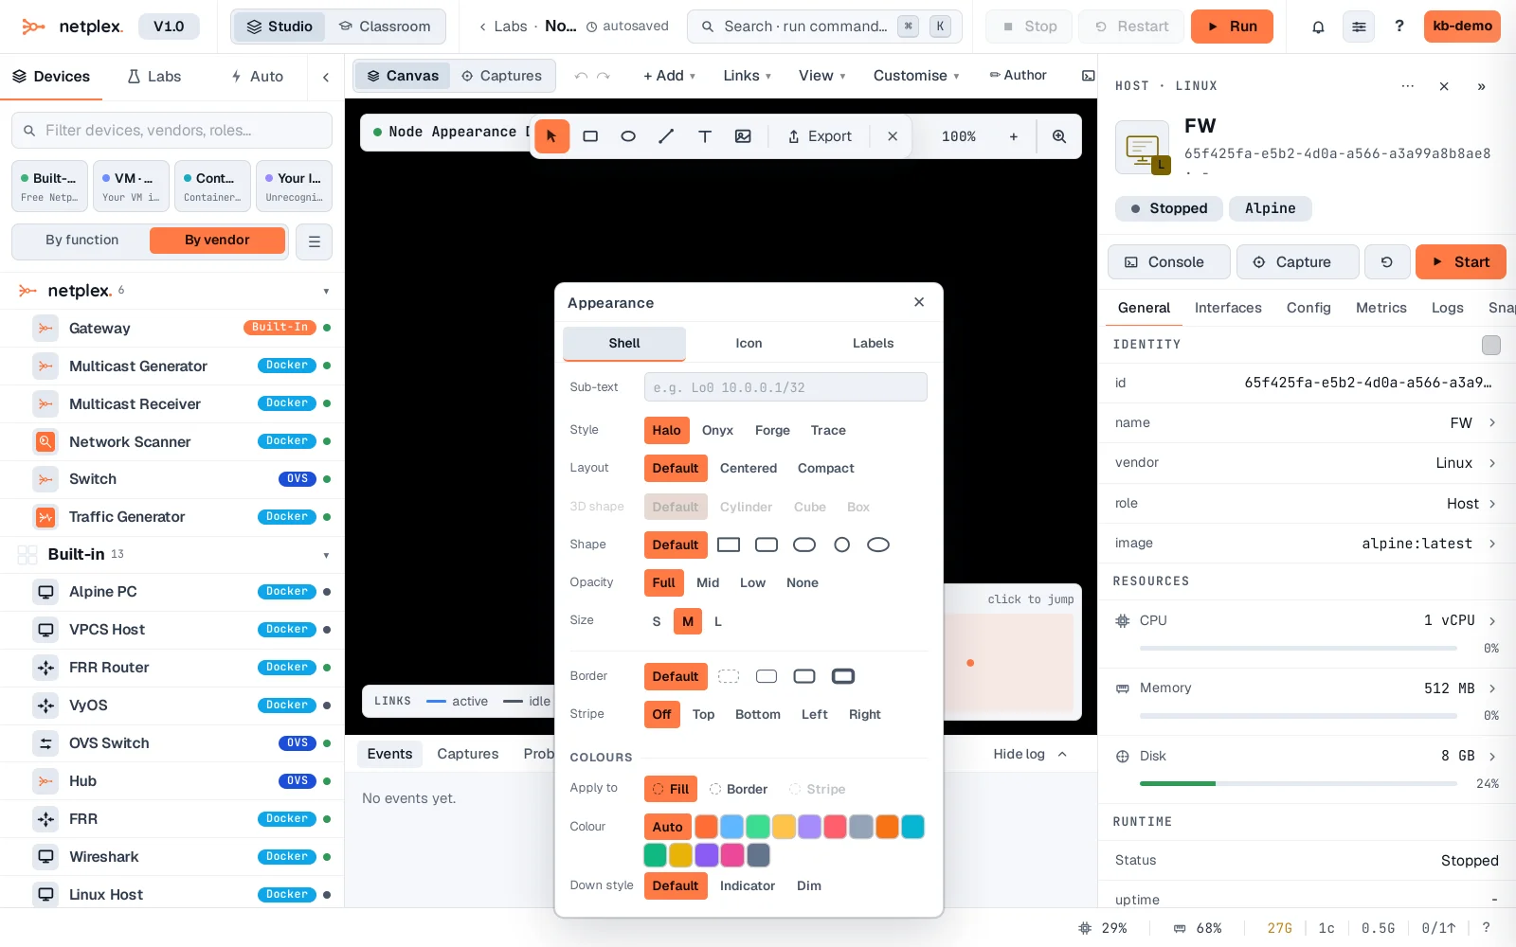Select the rectangle drawing tool

(x=590, y=136)
